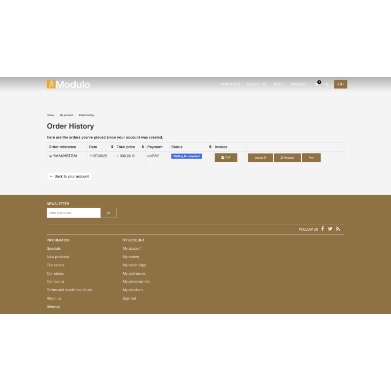Open the ENGLISH language dropdown
The image size is (391, 391).
click(299, 84)
